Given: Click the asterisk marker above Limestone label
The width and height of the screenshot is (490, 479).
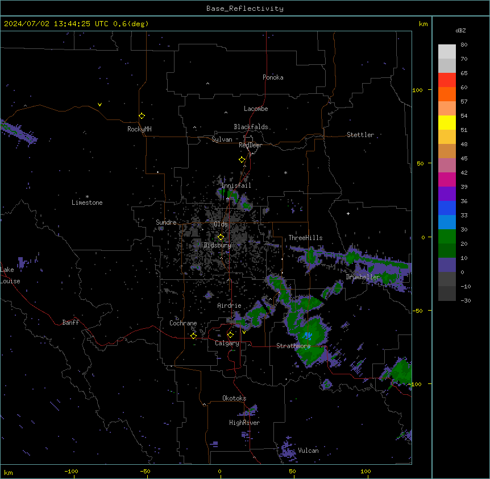Looking at the screenshot, I should pos(87,197).
